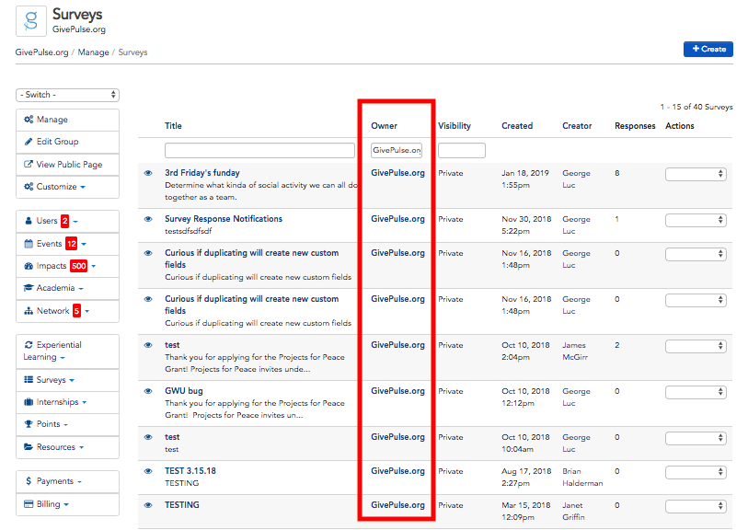Click the View Public Page external-link icon
Viewport: 748px width, 530px height.
click(x=29, y=164)
